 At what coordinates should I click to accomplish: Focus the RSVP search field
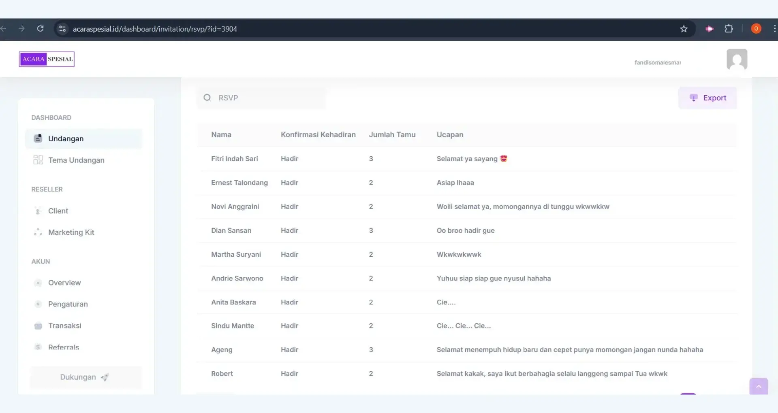267,98
